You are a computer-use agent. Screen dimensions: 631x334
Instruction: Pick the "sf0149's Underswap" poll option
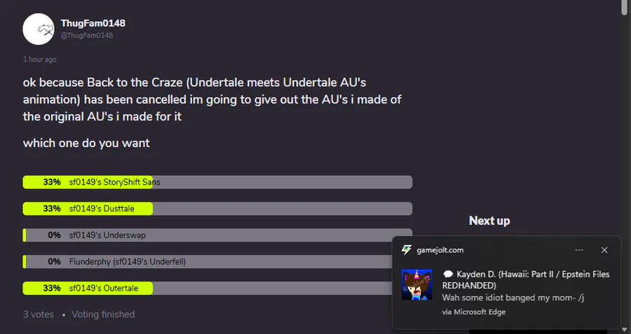click(x=217, y=235)
